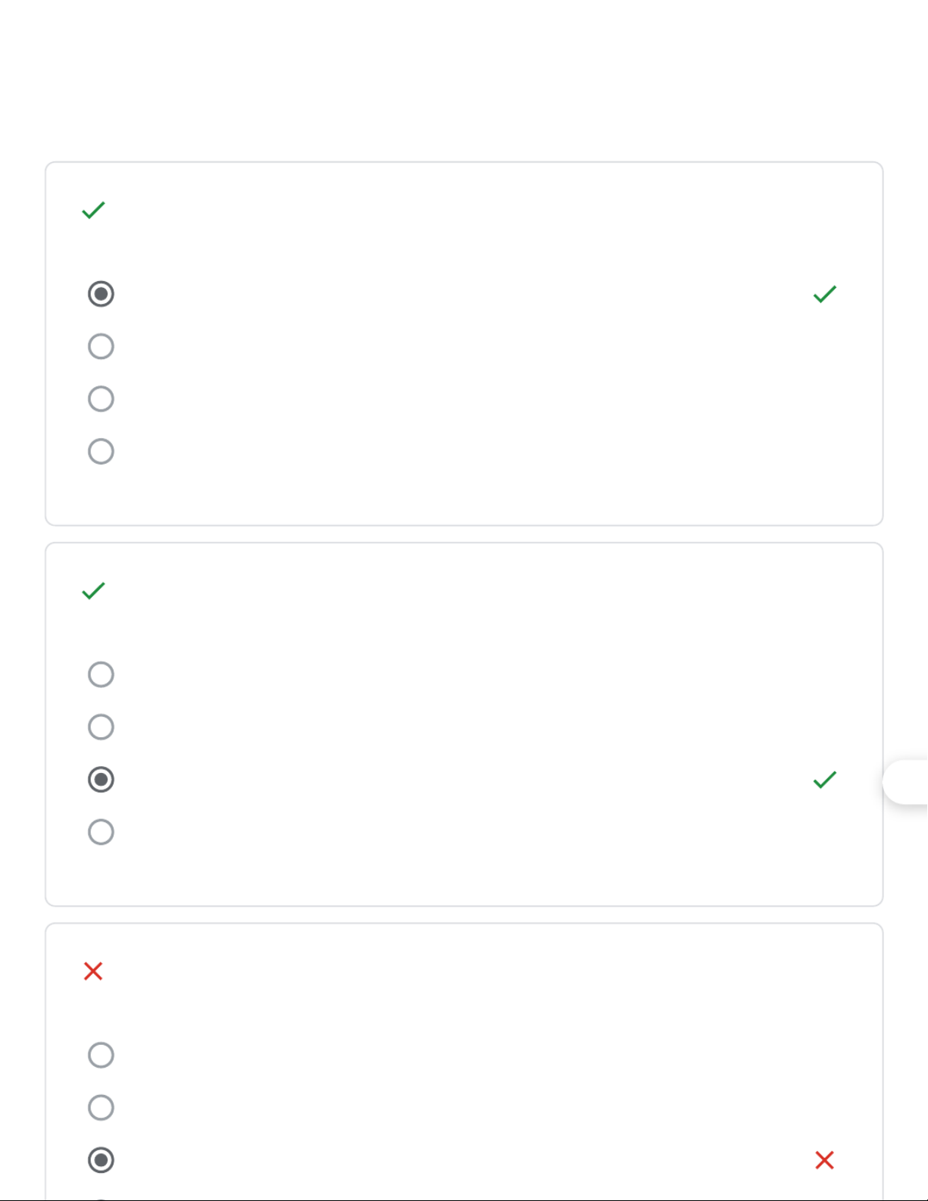
Task: Choose the first radio option in second question
Action: pos(101,674)
